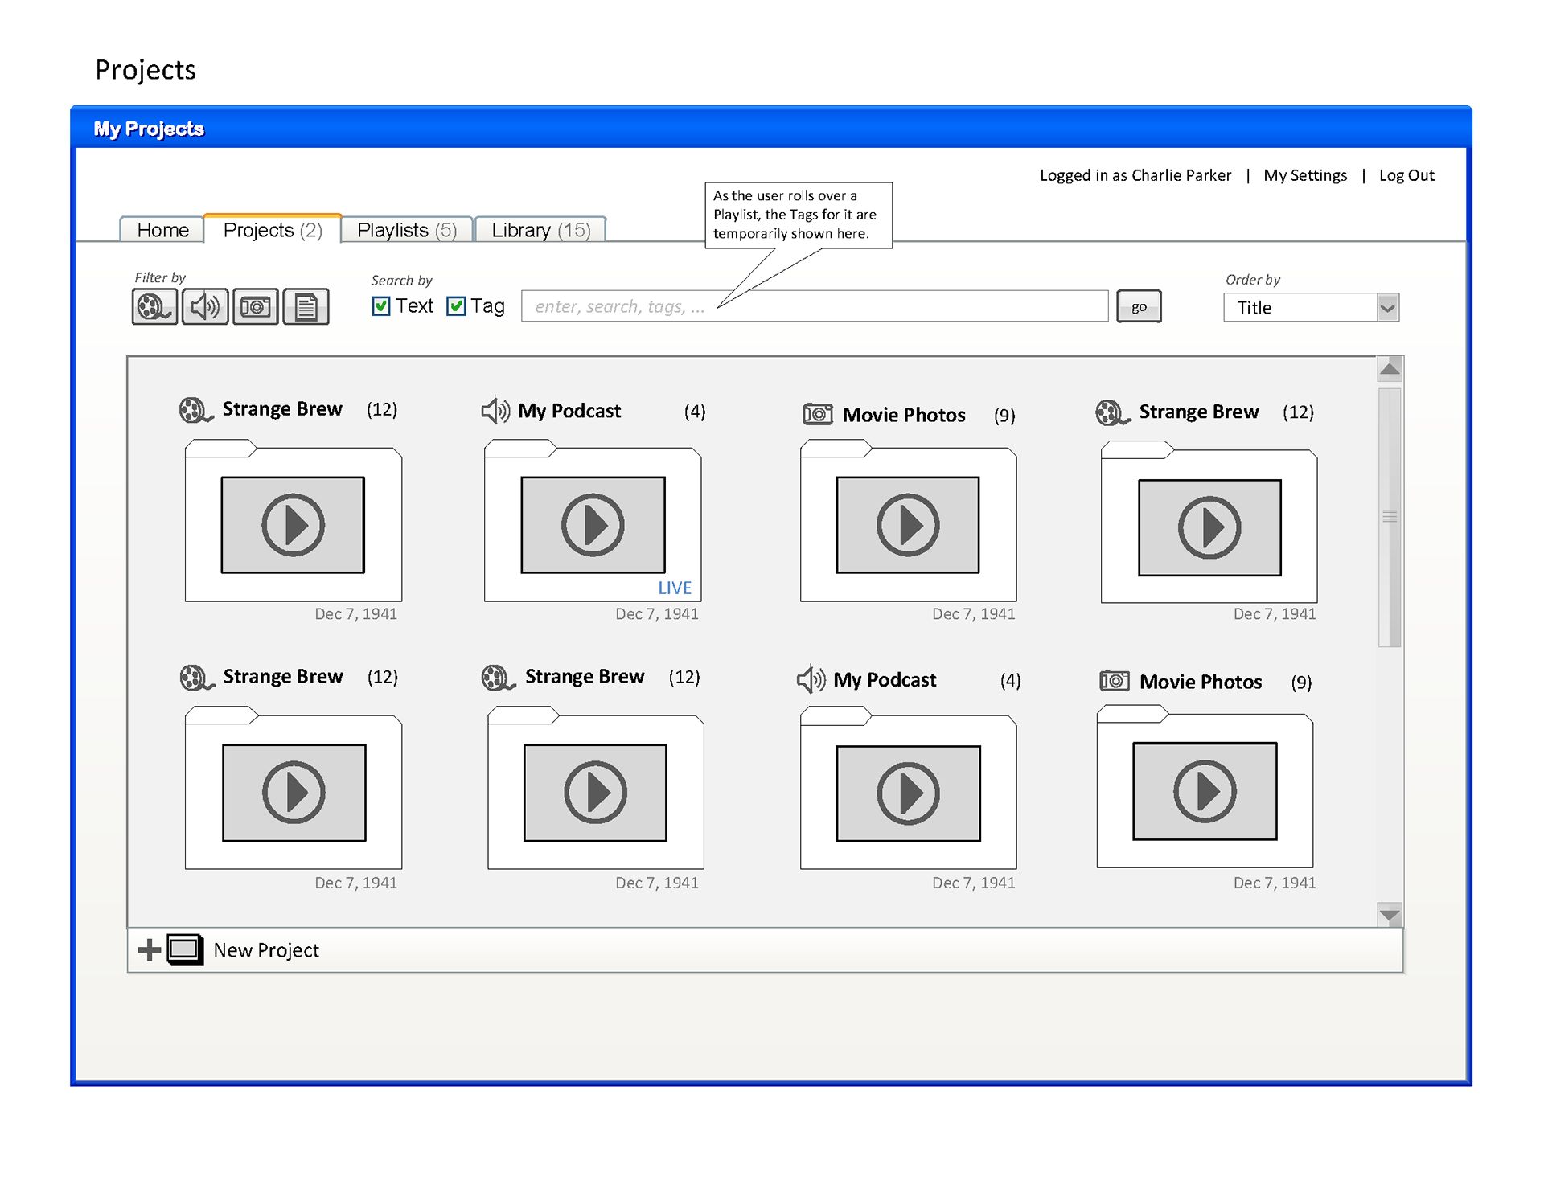Click the Log Out link
Screen dimensions: 1544x1193
(1406, 175)
